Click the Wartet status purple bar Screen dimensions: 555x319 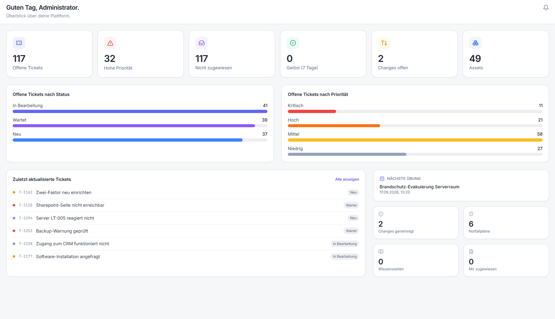[x=134, y=126]
